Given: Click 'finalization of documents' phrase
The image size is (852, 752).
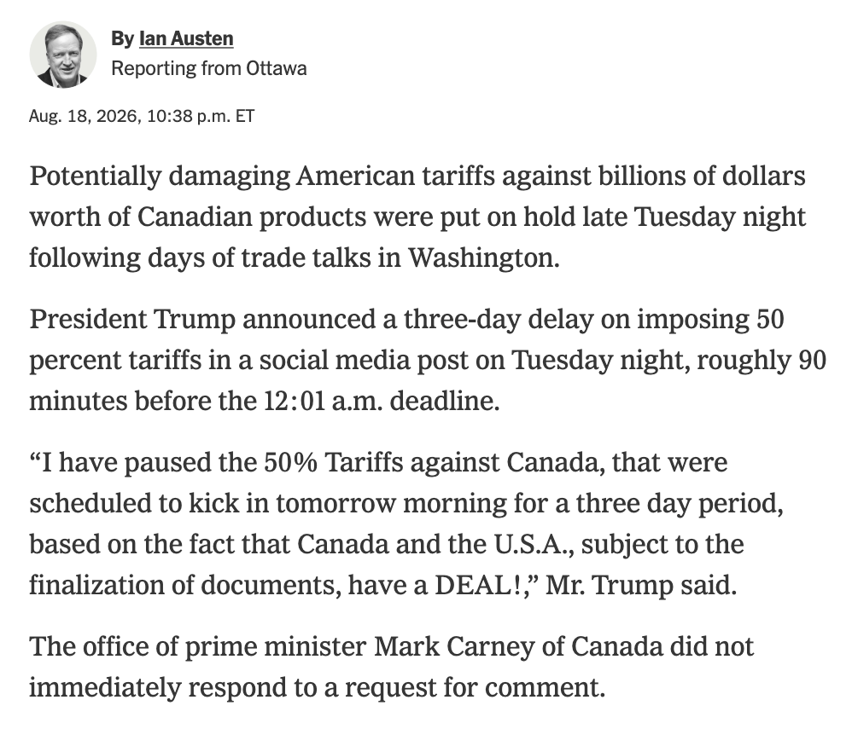Looking at the screenshot, I should [184, 585].
